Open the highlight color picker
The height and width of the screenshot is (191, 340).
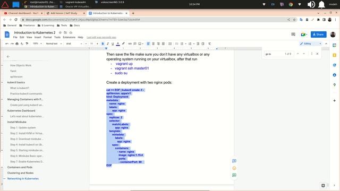[x=123, y=44]
